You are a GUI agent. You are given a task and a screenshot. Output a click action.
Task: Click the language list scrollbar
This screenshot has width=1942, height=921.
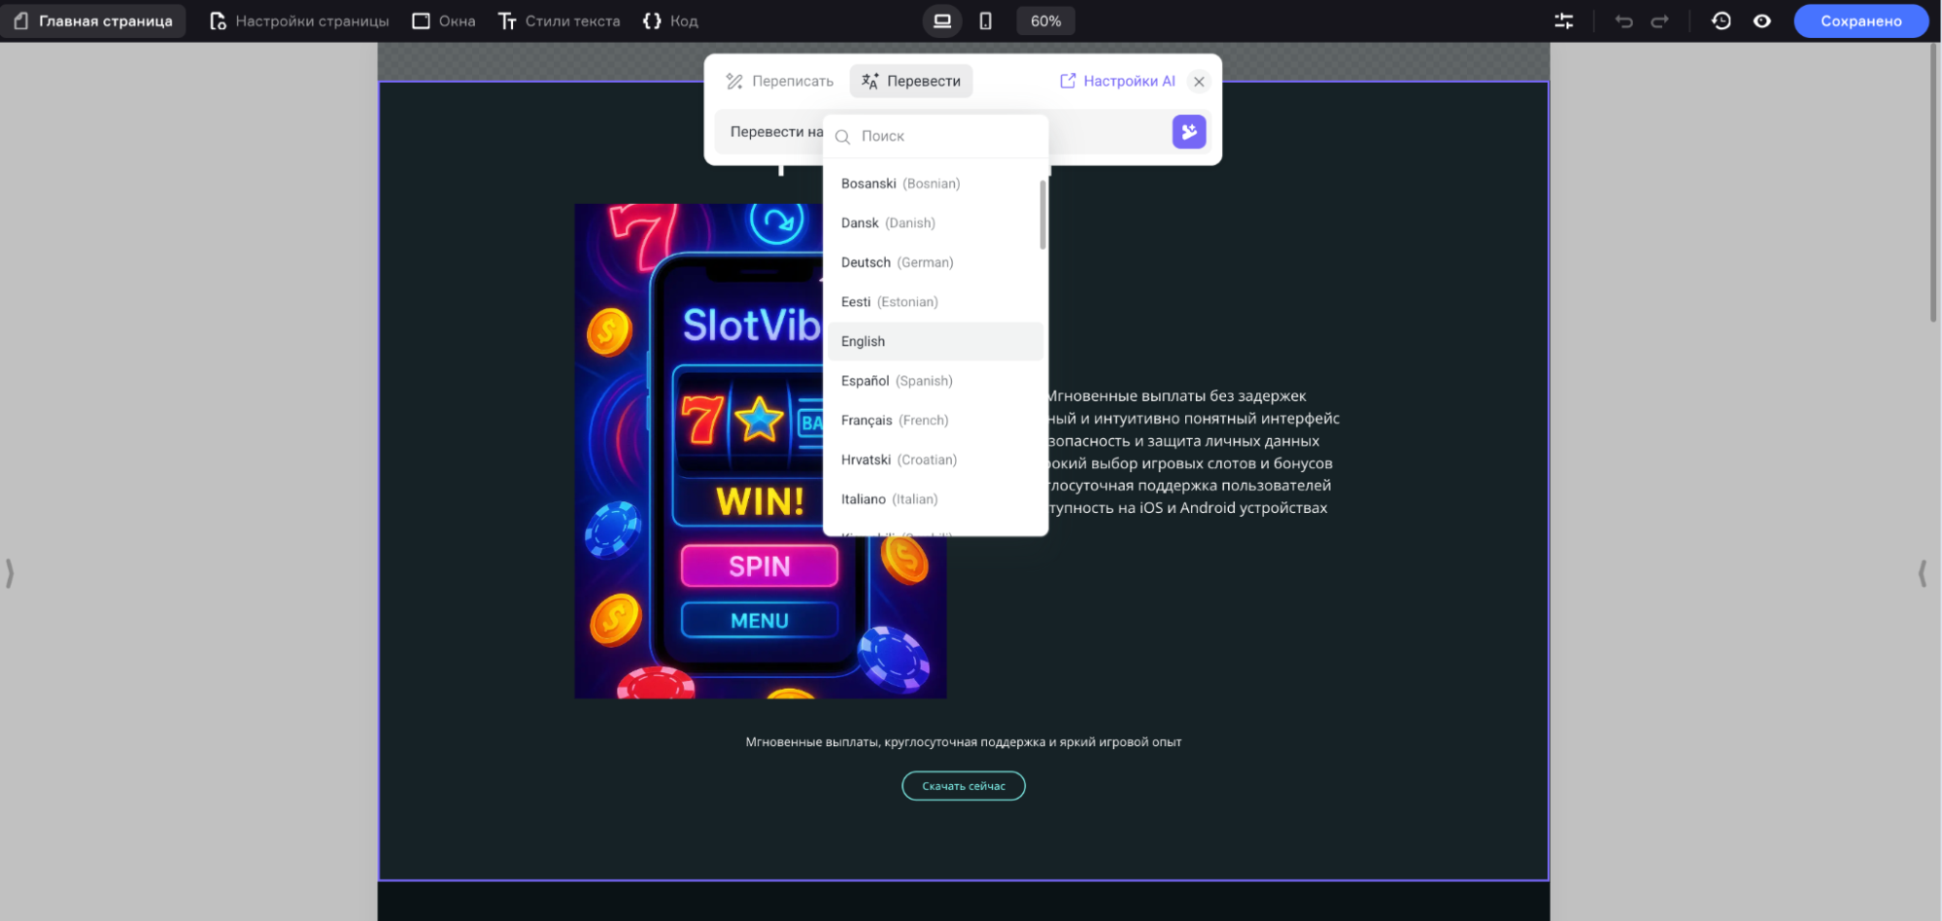(x=1042, y=215)
